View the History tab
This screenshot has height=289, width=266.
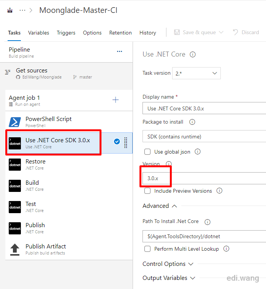click(x=147, y=33)
